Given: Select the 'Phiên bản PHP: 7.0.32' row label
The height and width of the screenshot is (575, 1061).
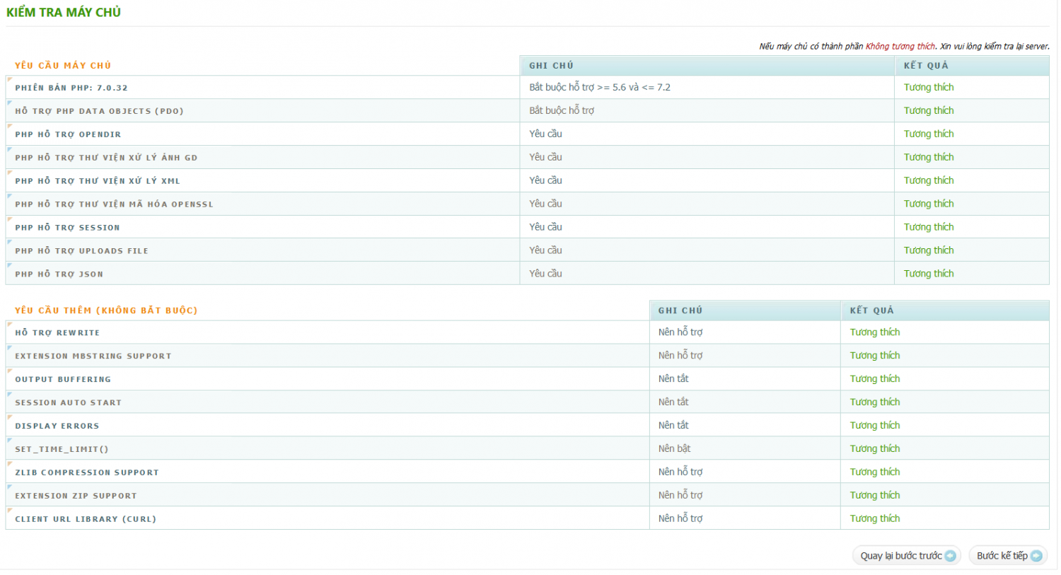Looking at the screenshot, I should pyautogui.click(x=71, y=88).
